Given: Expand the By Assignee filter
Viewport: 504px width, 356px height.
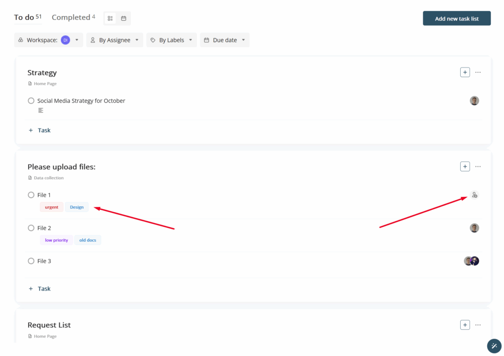Looking at the screenshot, I should 114,40.
